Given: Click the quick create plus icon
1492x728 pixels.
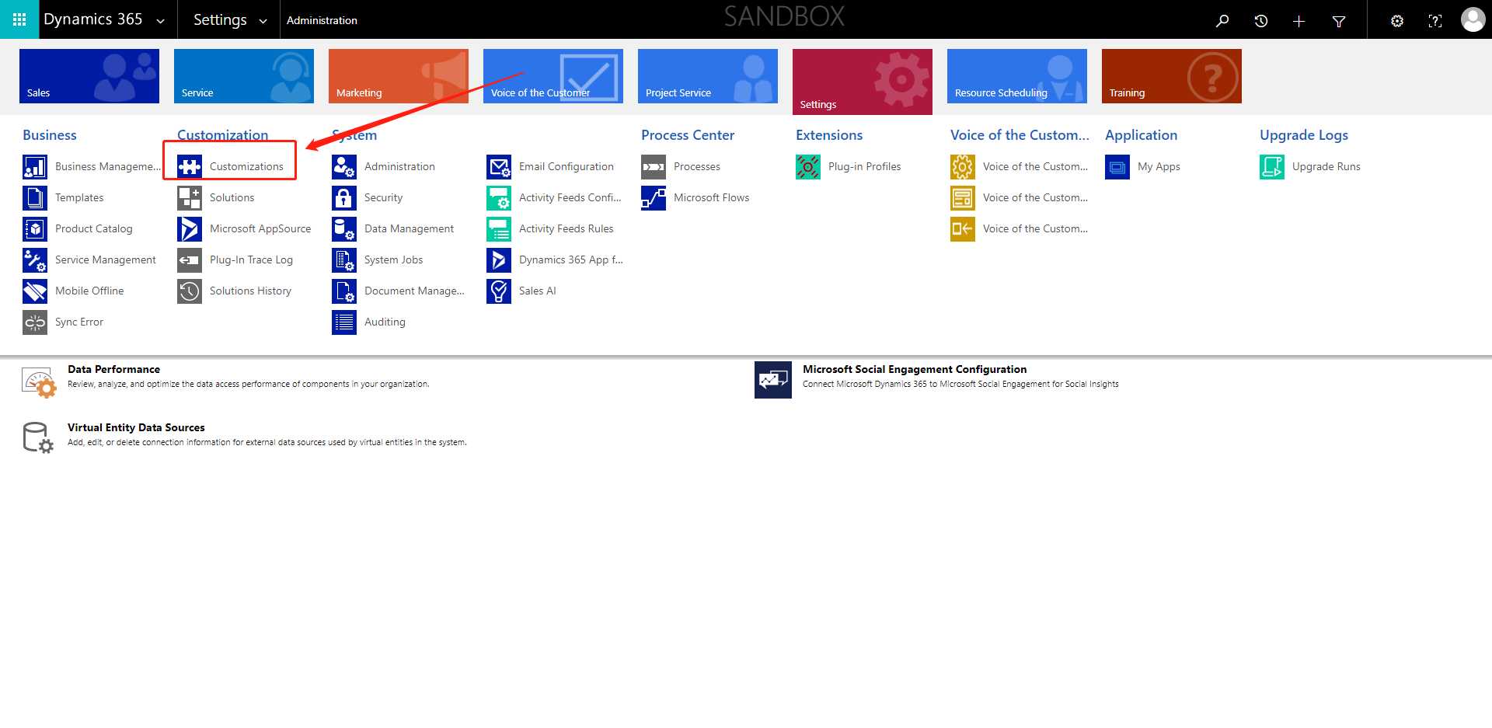Looking at the screenshot, I should (x=1299, y=21).
